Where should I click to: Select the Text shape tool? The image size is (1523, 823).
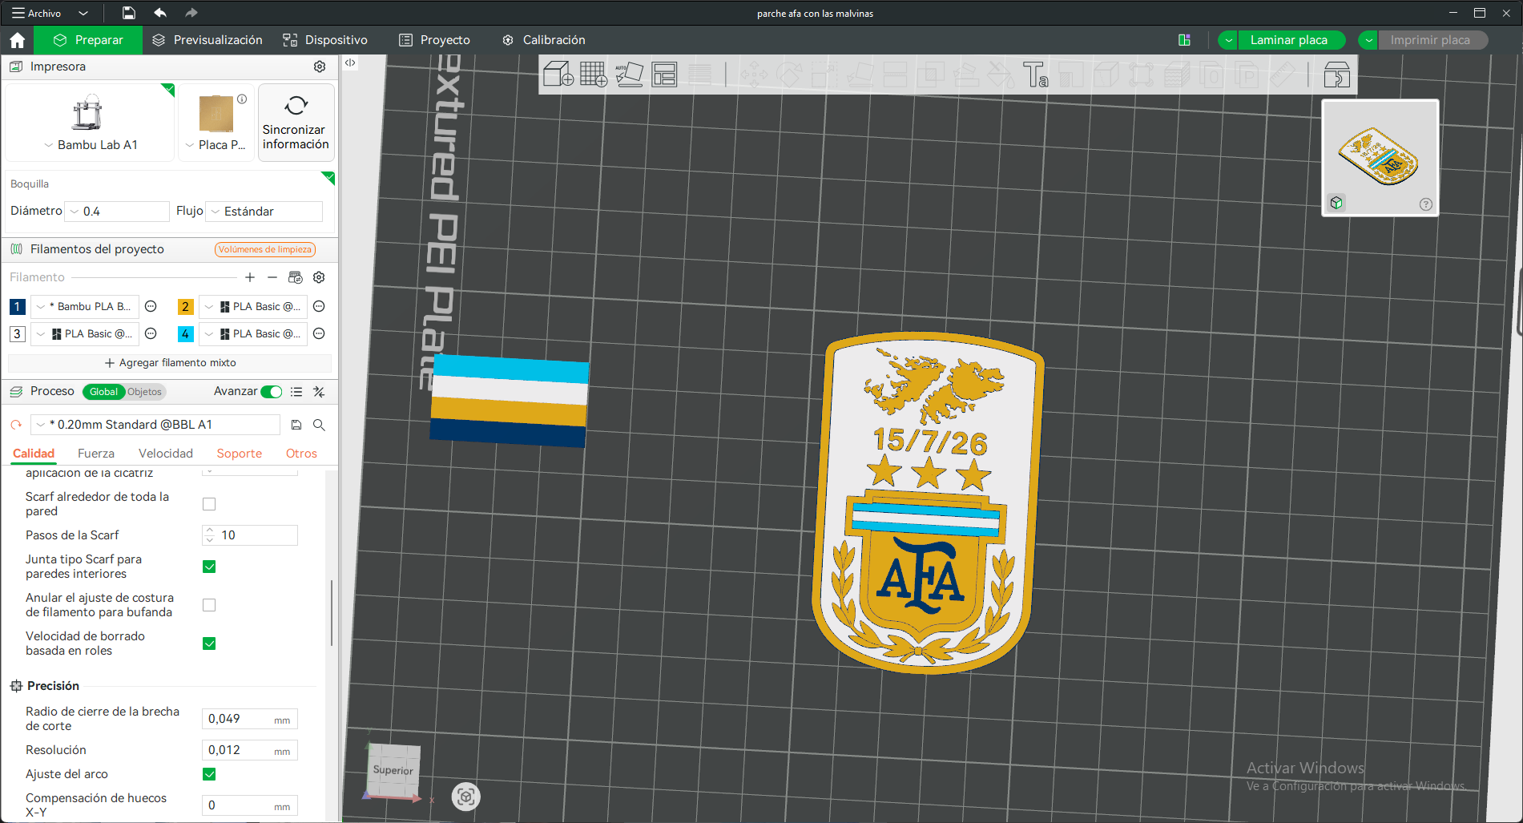(x=1035, y=75)
